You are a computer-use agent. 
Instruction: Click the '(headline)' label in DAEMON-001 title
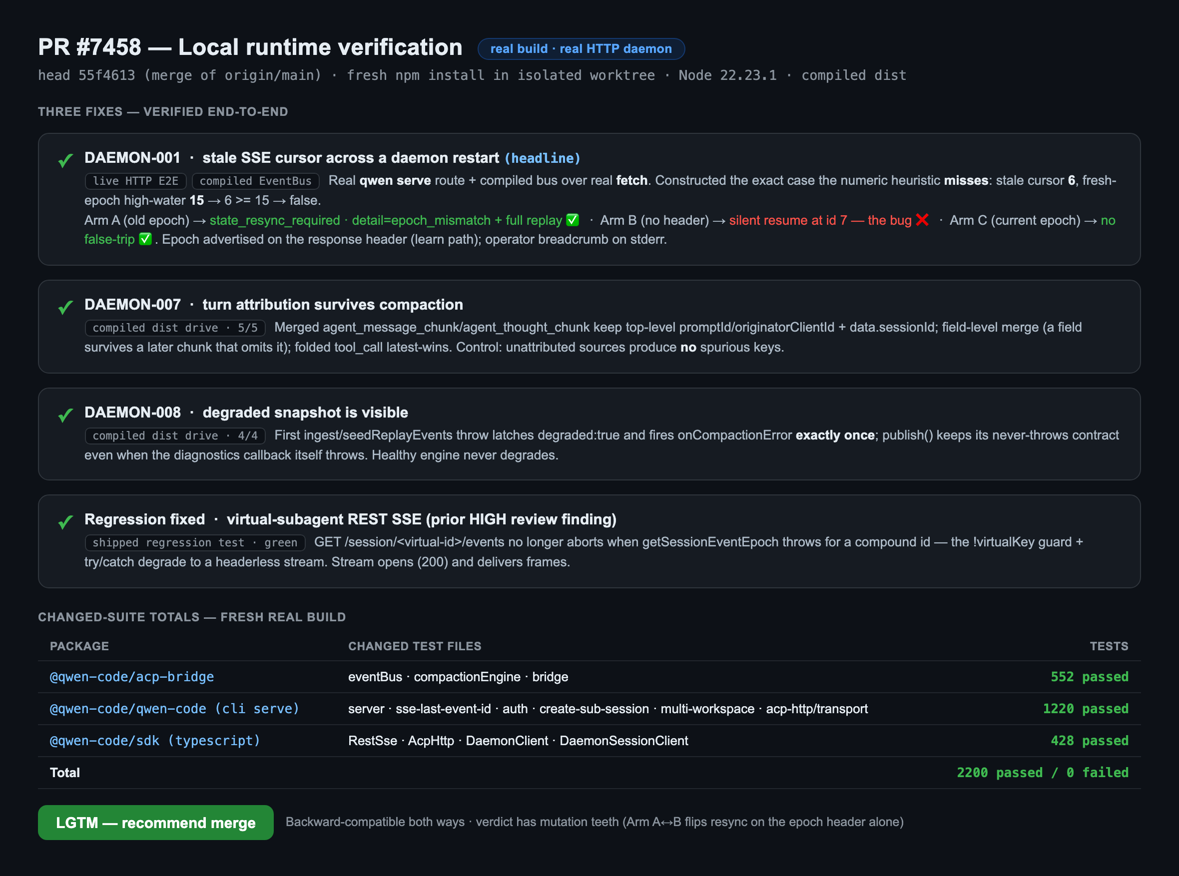542,158
